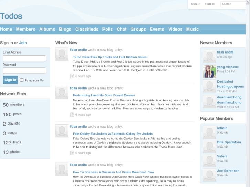This screenshot has width=250, height=187.
Task: Click SIGN IN link in top bar
Action: (196, 4)
